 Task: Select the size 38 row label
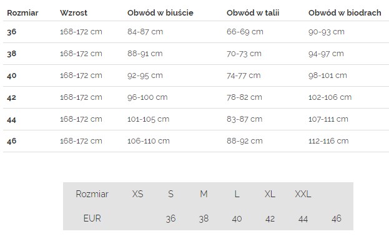(12, 54)
